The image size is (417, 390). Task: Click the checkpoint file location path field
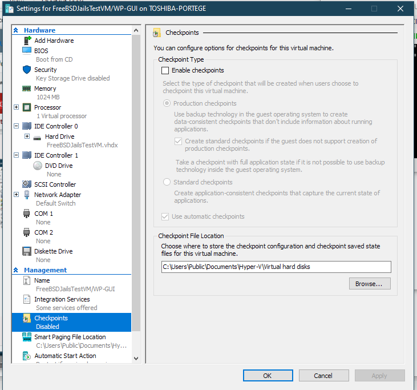(x=276, y=267)
